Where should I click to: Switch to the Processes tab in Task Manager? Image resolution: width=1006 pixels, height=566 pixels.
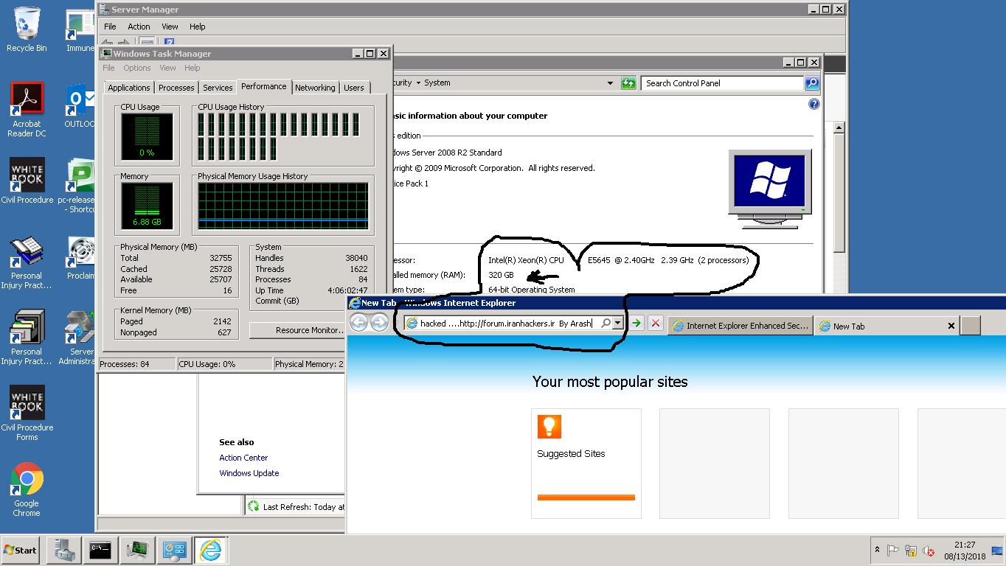click(x=176, y=88)
